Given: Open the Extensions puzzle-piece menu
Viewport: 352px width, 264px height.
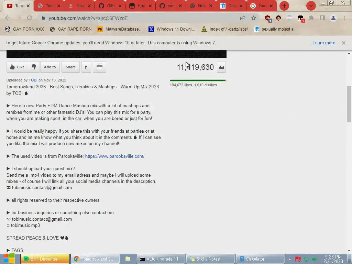Looking at the screenshot, I should [311, 18].
